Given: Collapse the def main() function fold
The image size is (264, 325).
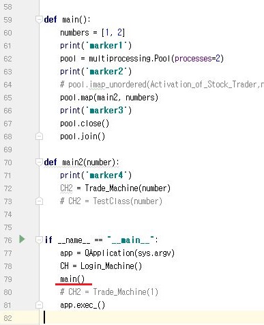Looking at the screenshot, I should [39, 19].
